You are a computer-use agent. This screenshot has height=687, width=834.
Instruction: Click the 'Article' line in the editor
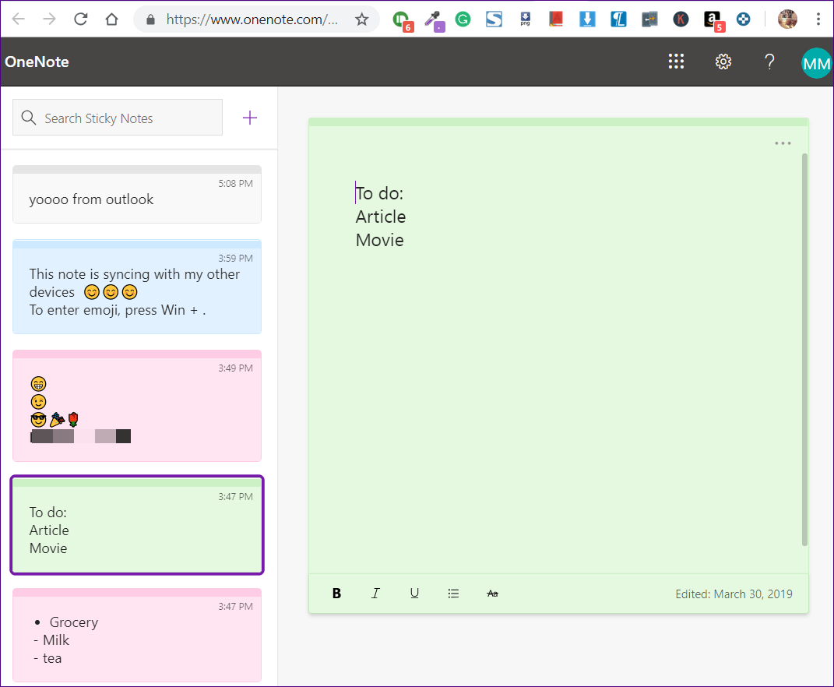[381, 217]
